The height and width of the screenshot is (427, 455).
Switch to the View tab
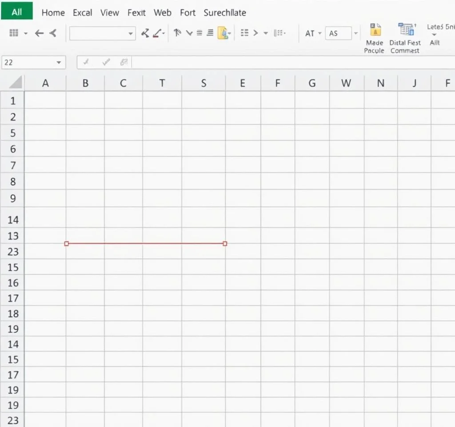(109, 12)
